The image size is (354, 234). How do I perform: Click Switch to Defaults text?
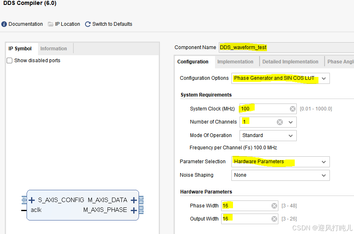pos(112,24)
